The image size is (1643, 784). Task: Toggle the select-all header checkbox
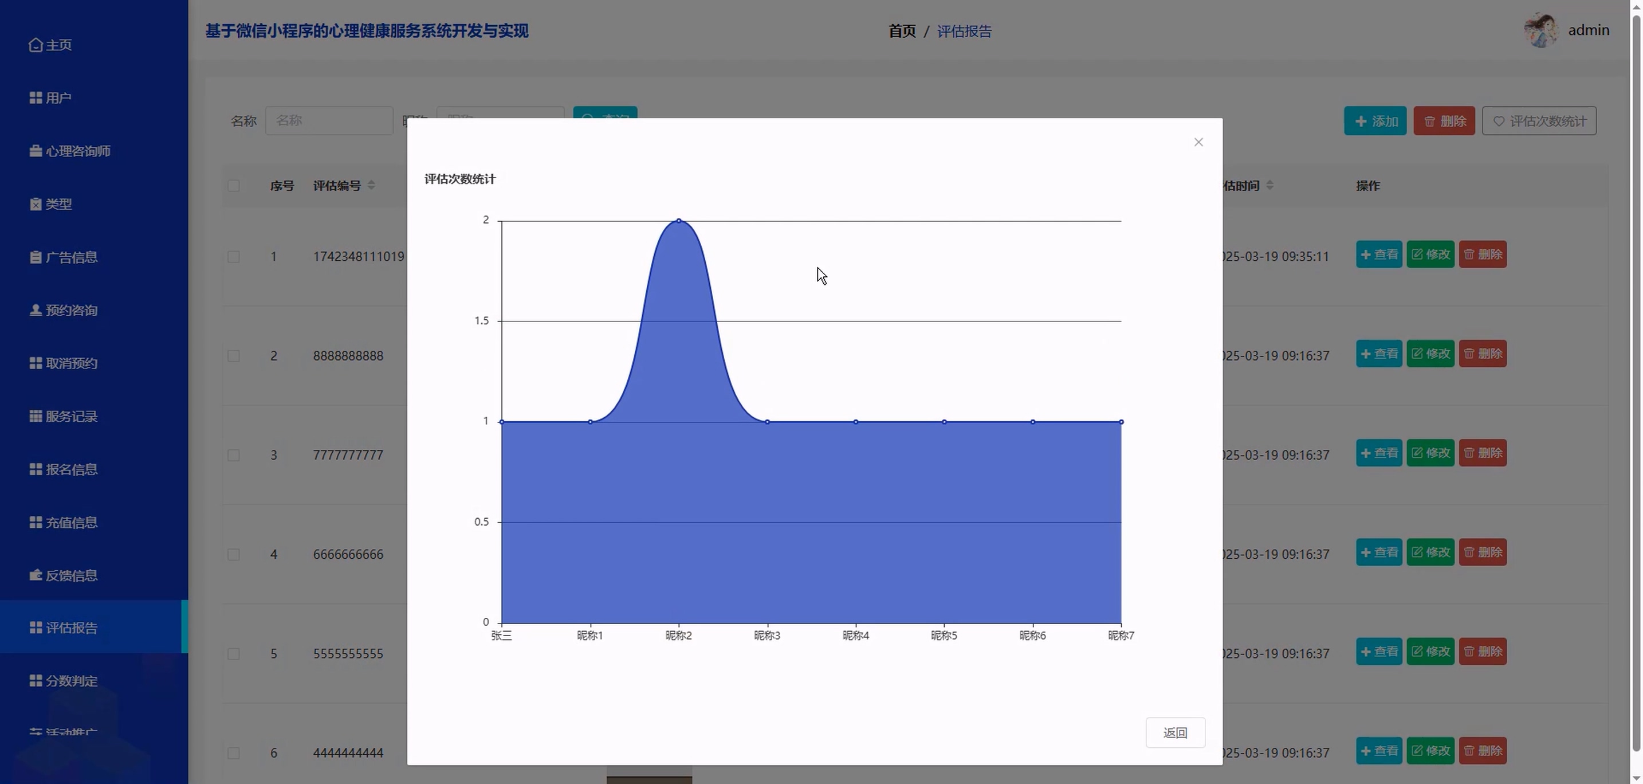[233, 186]
